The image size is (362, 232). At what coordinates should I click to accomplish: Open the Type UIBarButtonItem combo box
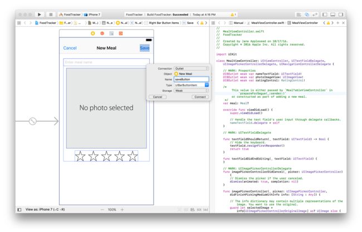click(x=192, y=85)
